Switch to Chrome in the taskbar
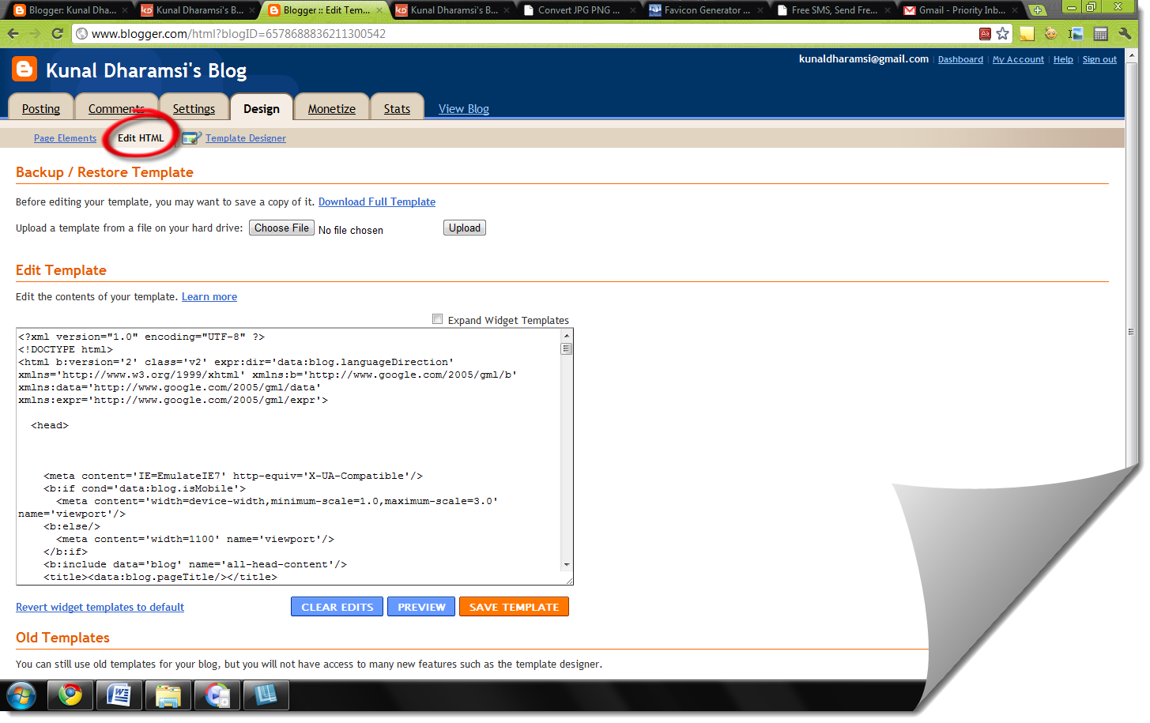The width and height of the screenshot is (1150, 723). 70,695
